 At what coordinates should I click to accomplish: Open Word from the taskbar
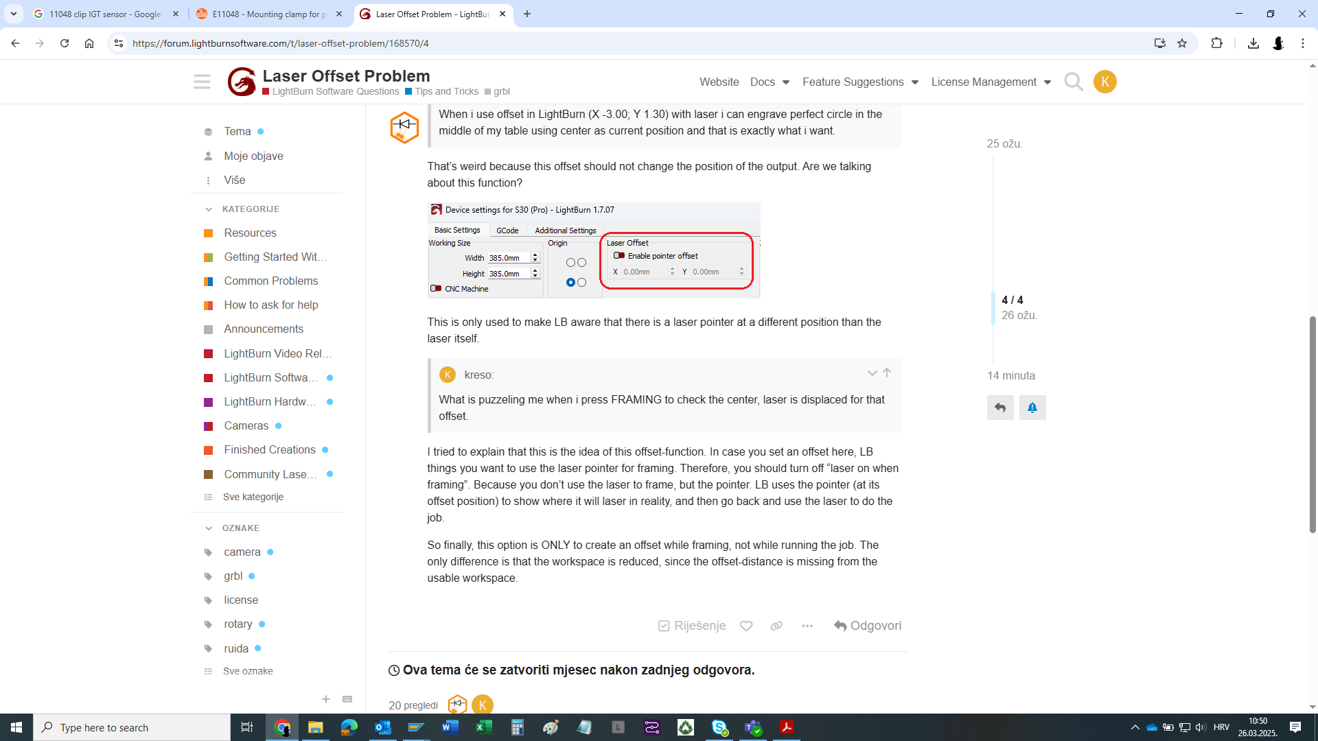(x=450, y=727)
